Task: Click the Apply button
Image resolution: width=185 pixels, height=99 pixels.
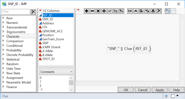Action: pos(160,90)
